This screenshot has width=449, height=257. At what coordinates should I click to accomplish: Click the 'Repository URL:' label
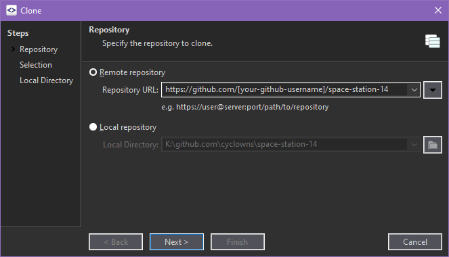(x=130, y=90)
